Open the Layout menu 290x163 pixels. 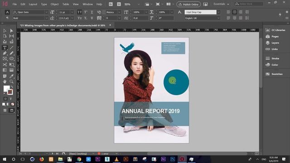33,4
